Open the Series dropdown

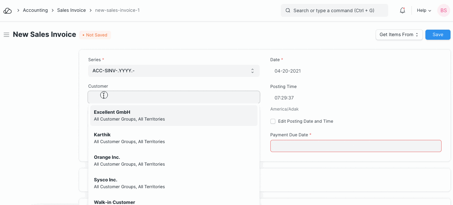174,71
